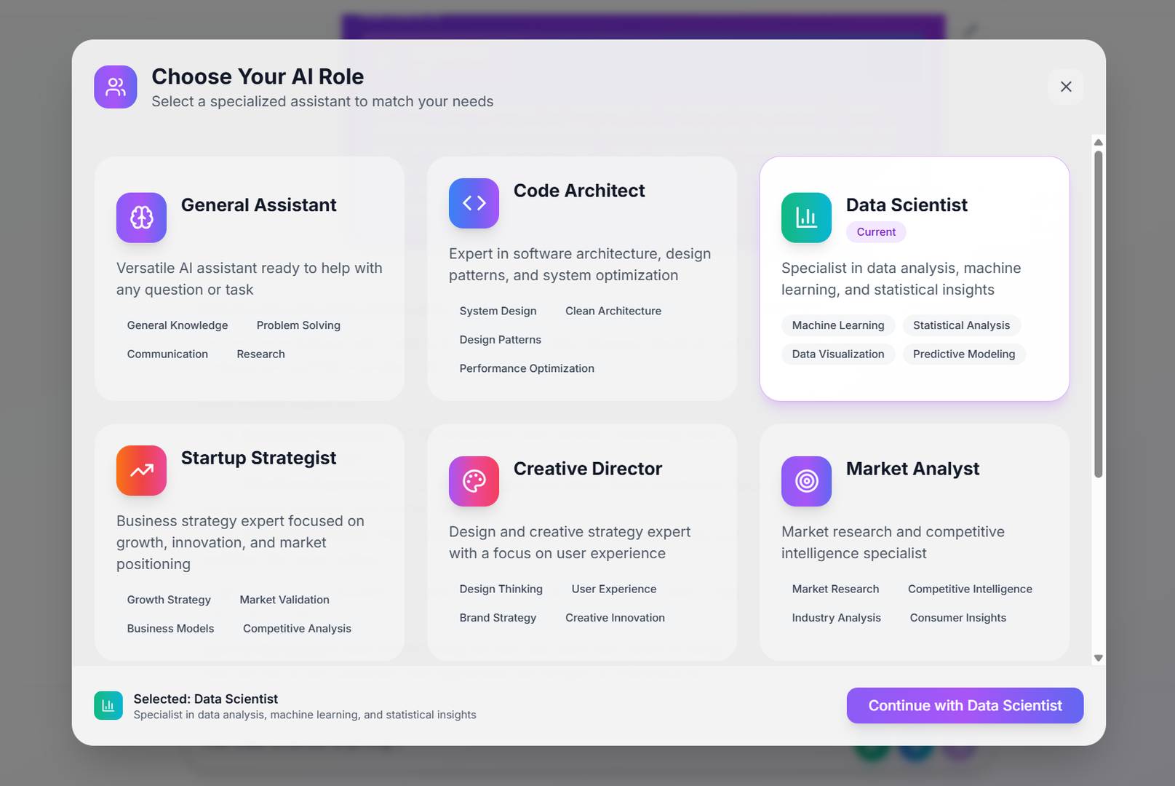Click the Startup Strategist trending arrow icon
1175x786 pixels.
point(141,470)
